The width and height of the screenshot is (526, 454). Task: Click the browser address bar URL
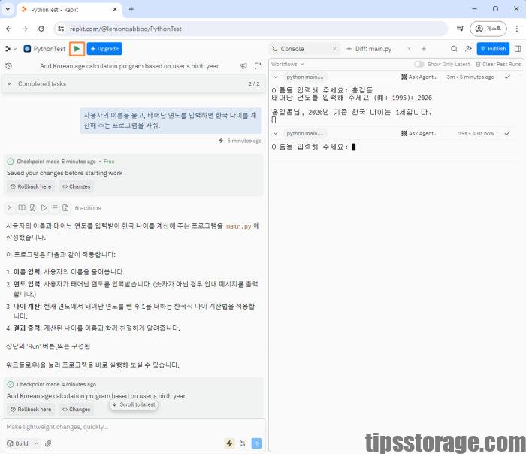(x=125, y=29)
